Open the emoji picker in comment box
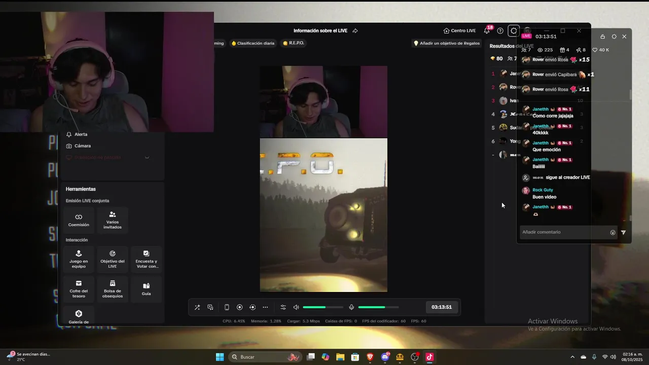 (612, 233)
